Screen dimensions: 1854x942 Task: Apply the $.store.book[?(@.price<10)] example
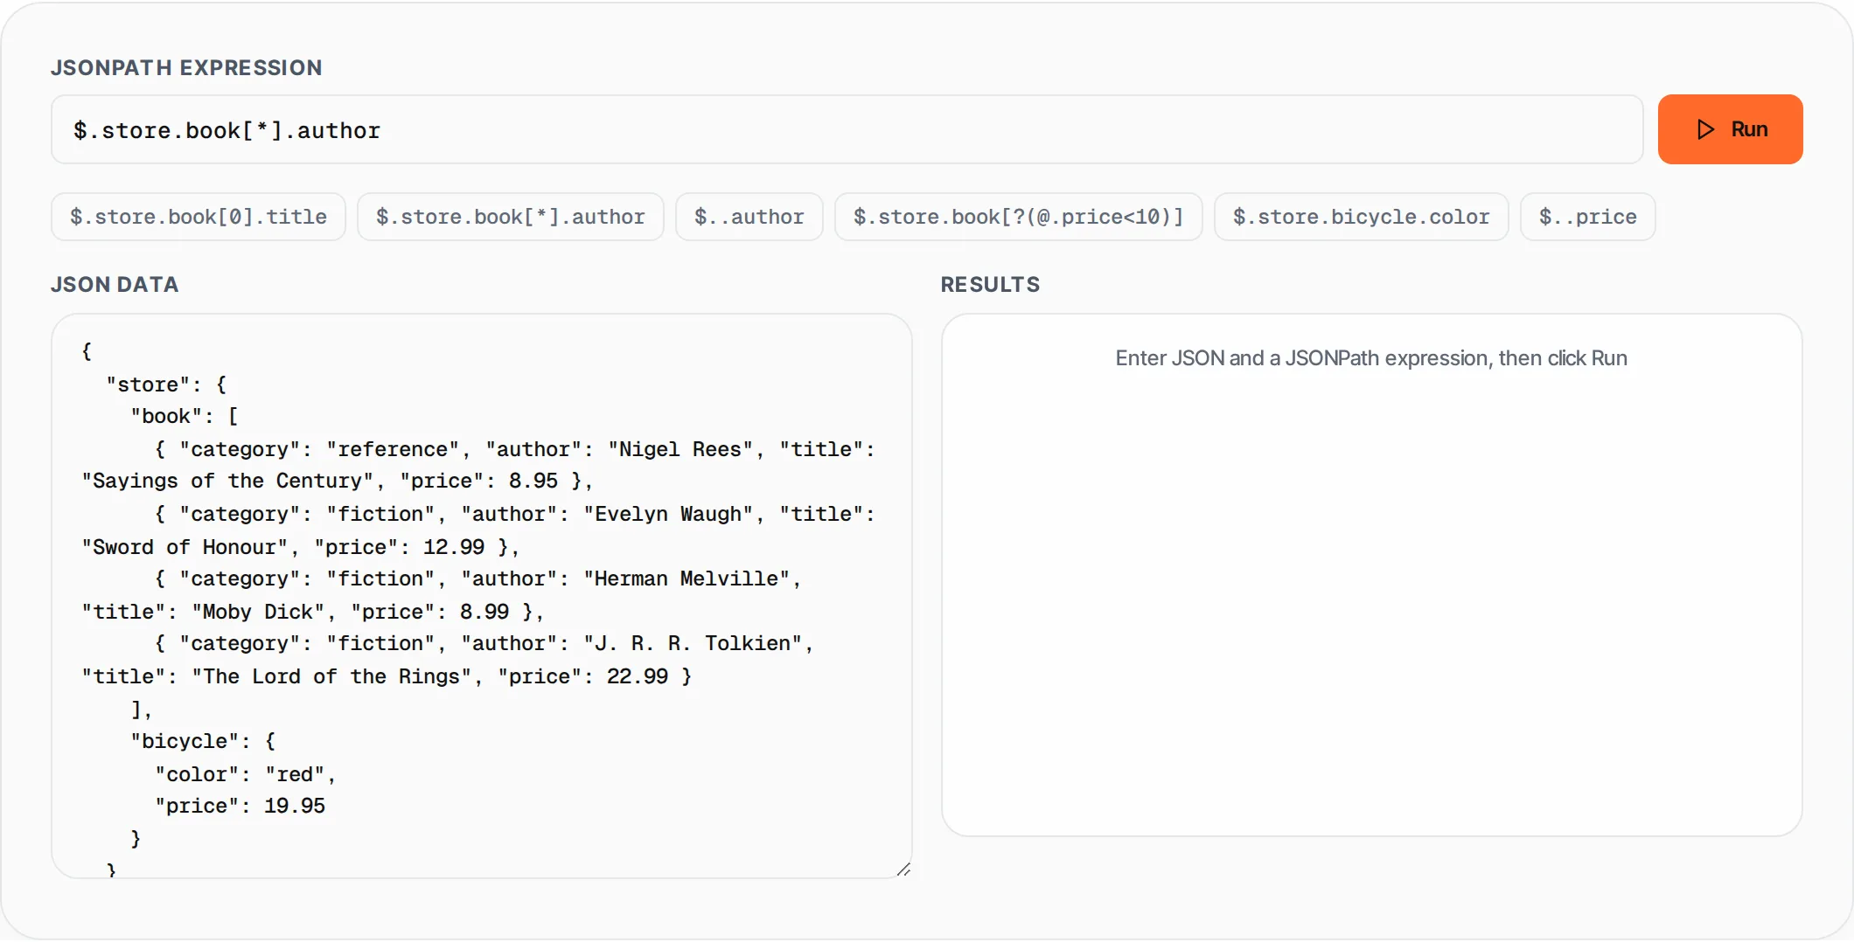tap(1019, 217)
